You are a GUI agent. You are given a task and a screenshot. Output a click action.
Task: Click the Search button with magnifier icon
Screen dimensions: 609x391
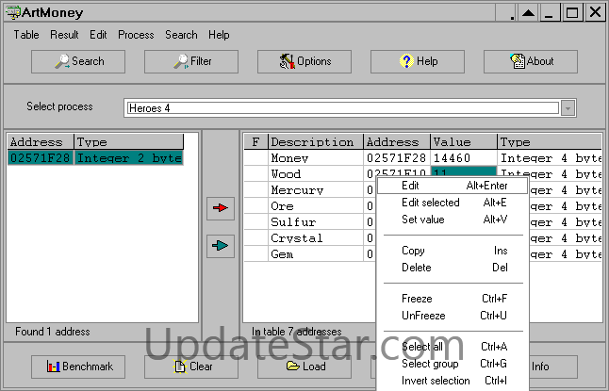[x=78, y=61]
